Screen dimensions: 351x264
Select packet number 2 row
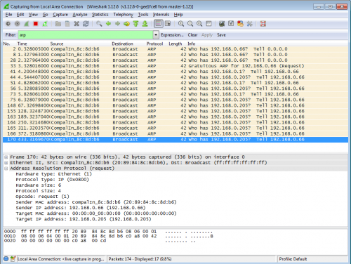pyautogui.click(x=175, y=49)
